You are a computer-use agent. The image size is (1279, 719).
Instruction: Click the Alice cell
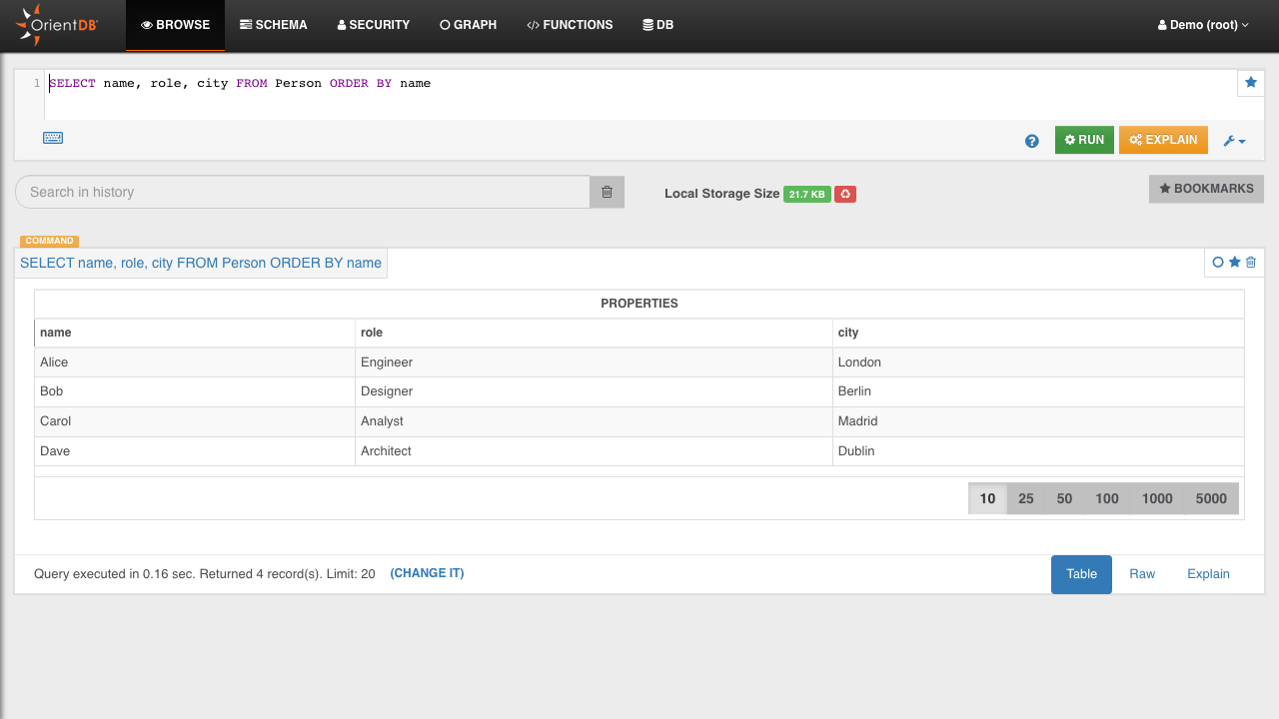195,362
